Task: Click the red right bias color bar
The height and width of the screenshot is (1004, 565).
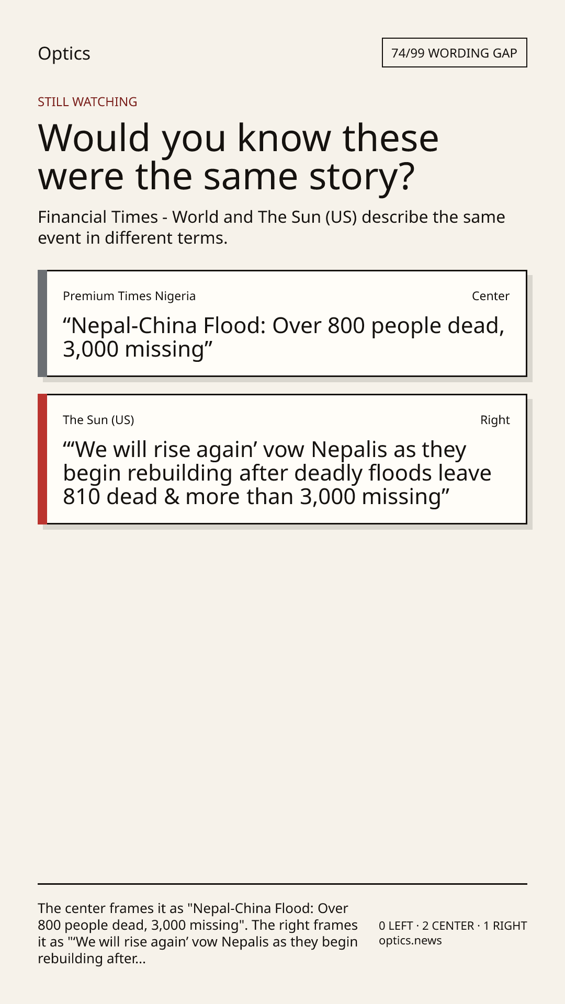Action: pos(42,459)
